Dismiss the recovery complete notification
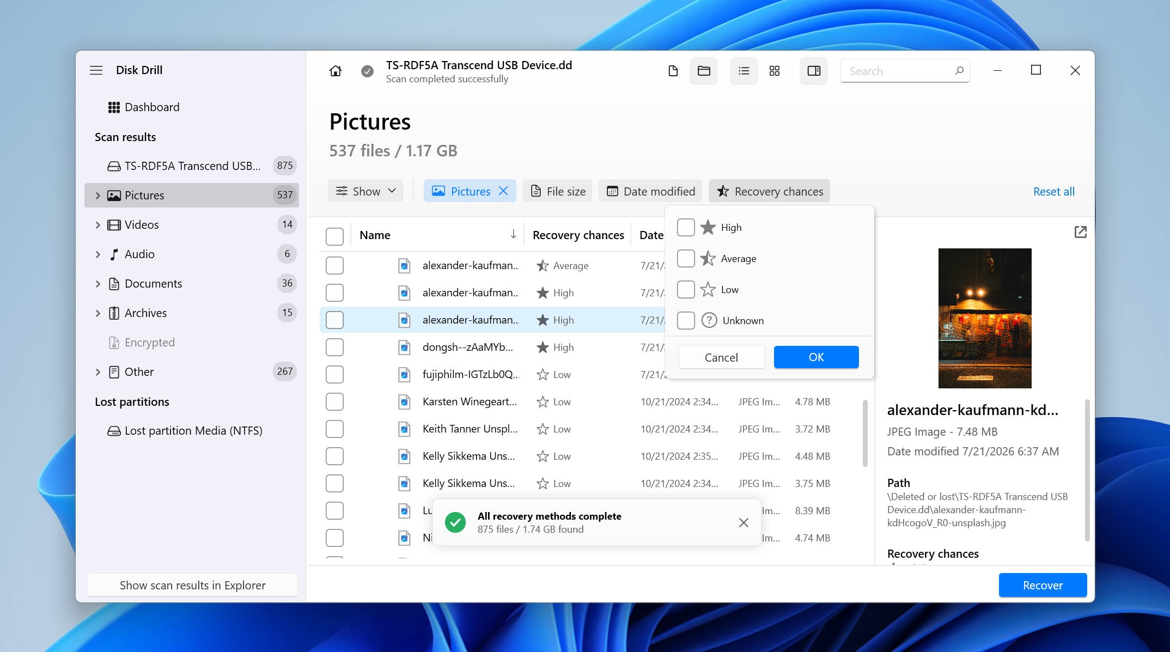Screen dimensions: 1170x652 tap(744, 523)
